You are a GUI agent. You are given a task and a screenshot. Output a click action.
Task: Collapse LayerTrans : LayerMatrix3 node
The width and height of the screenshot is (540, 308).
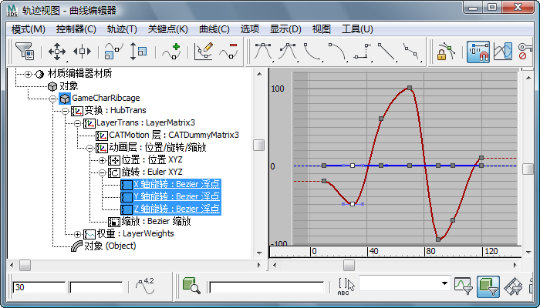[77, 123]
